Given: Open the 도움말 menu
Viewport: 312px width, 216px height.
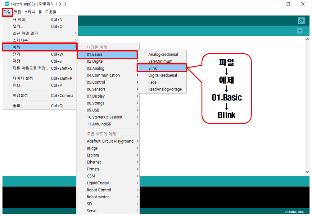Looking at the screenshot, I should pyautogui.click(x=51, y=12).
